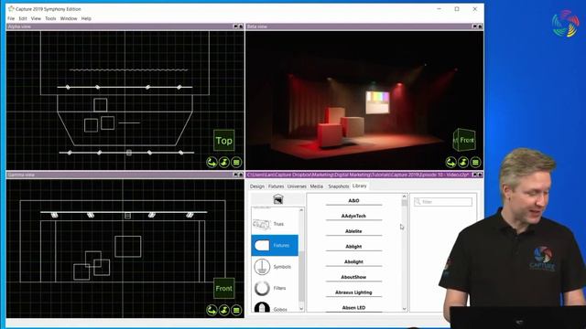Image resolution: width=586 pixels, height=329 pixels.
Task: Click the first title bar icon of Beta view
Action: [x=474, y=27]
